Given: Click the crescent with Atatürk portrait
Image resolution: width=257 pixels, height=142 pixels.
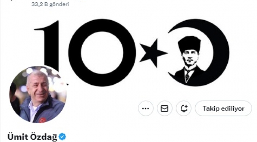Looking at the screenshot, I should click(198, 52).
